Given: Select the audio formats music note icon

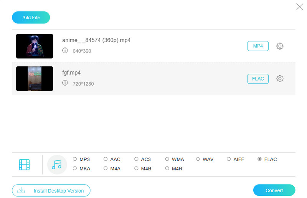Looking at the screenshot, I should click(57, 165).
